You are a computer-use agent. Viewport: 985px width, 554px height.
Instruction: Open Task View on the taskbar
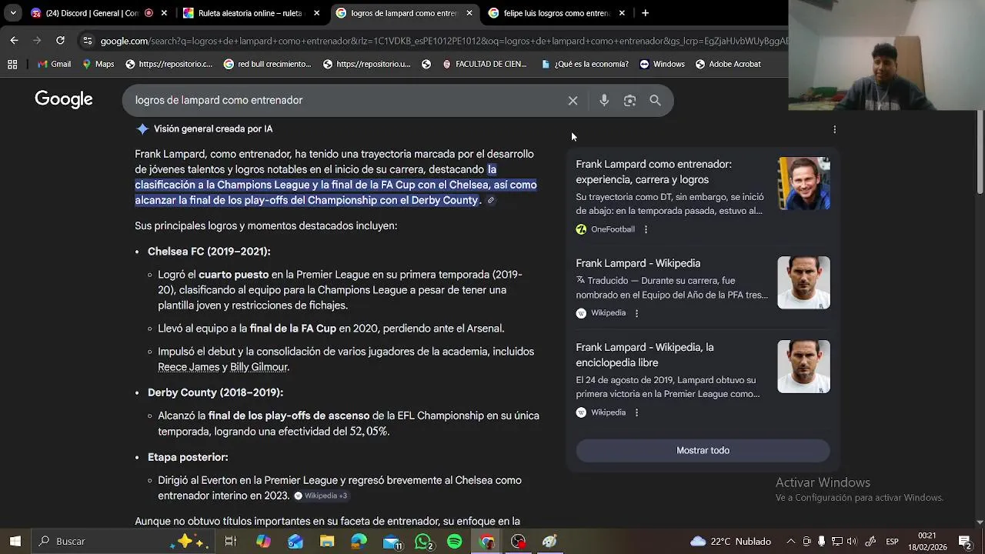click(x=230, y=542)
